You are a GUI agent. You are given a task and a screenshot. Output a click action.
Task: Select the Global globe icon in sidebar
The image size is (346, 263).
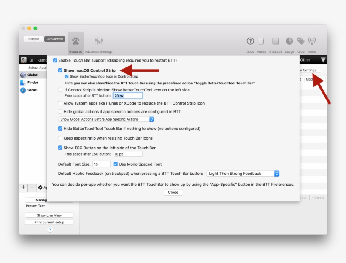point(23,75)
